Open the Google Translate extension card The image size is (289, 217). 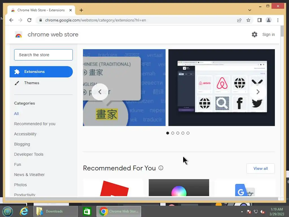point(245,188)
